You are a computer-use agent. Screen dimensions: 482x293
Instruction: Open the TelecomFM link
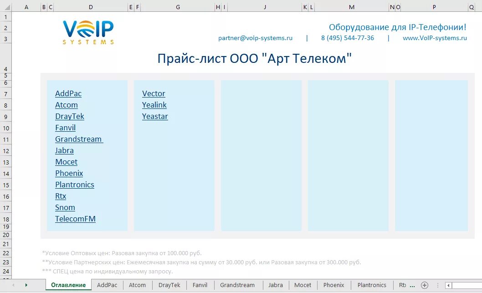point(75,219)
